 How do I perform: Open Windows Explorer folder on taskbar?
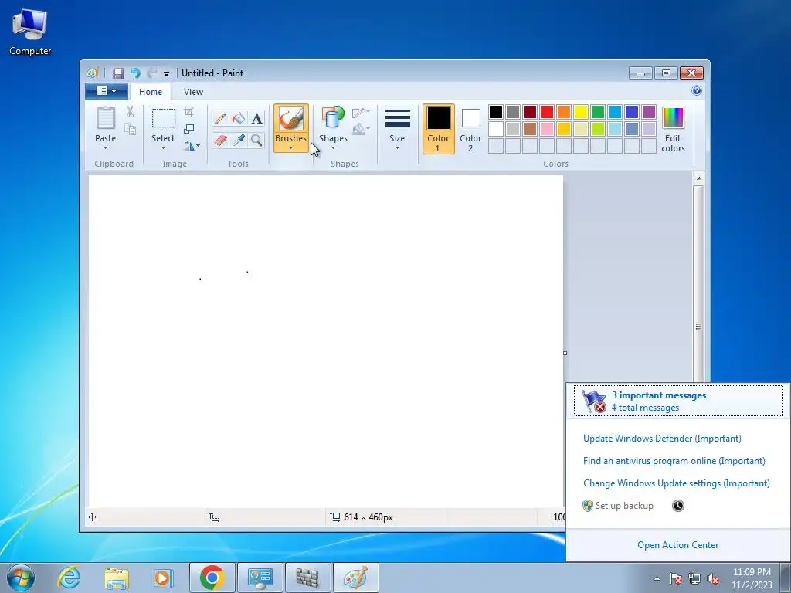click(117, 578)
